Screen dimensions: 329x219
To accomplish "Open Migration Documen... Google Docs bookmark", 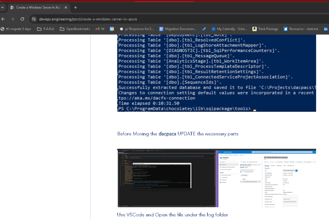I will (x=178, y=29).
